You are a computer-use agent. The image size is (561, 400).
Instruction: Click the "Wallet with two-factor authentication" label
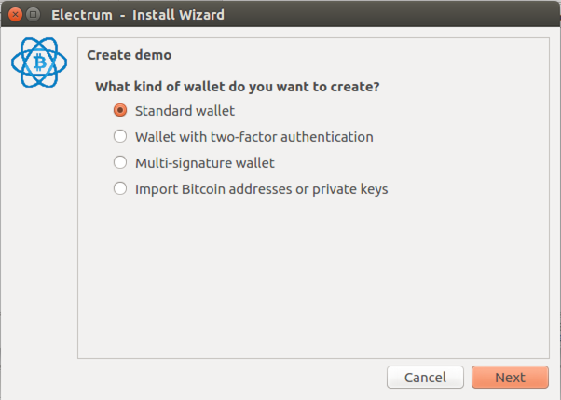[x=254, y=137]
